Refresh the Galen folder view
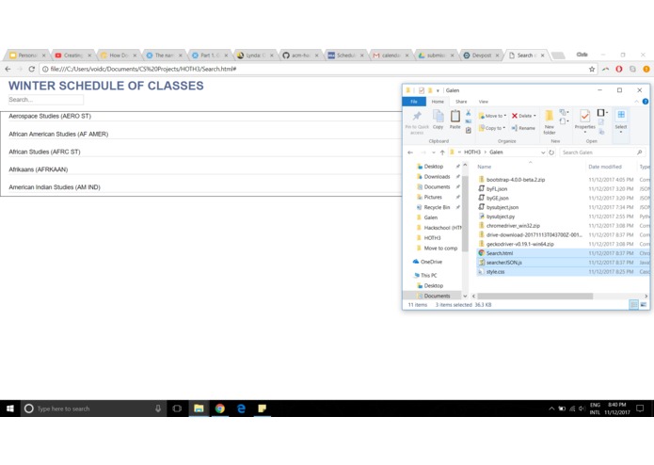The height and width of the screenshot is (465, 654). (551, 152)
